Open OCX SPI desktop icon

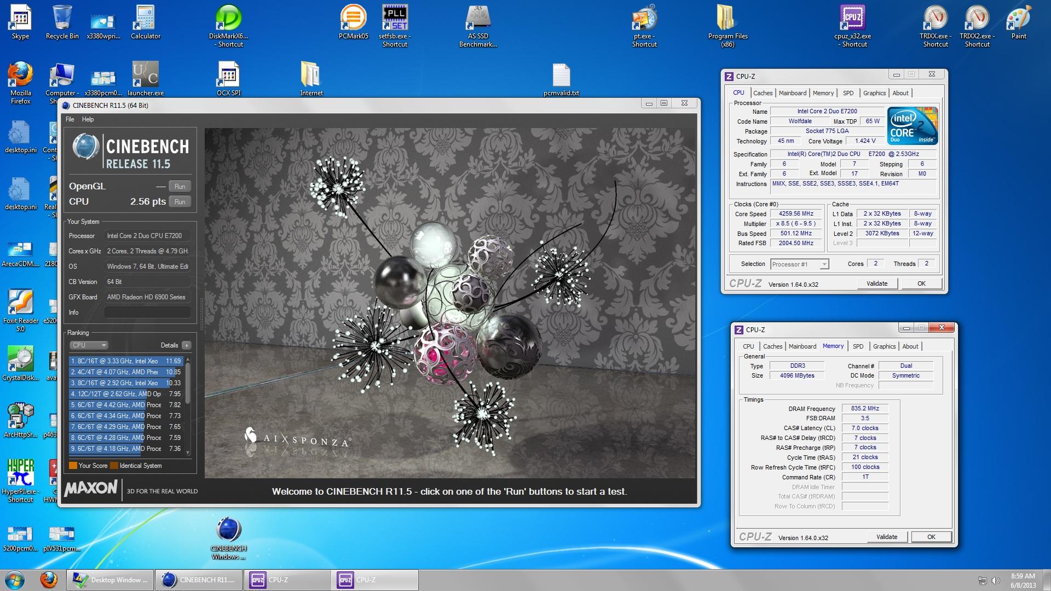pyautogui.click(x=228, y=79)
